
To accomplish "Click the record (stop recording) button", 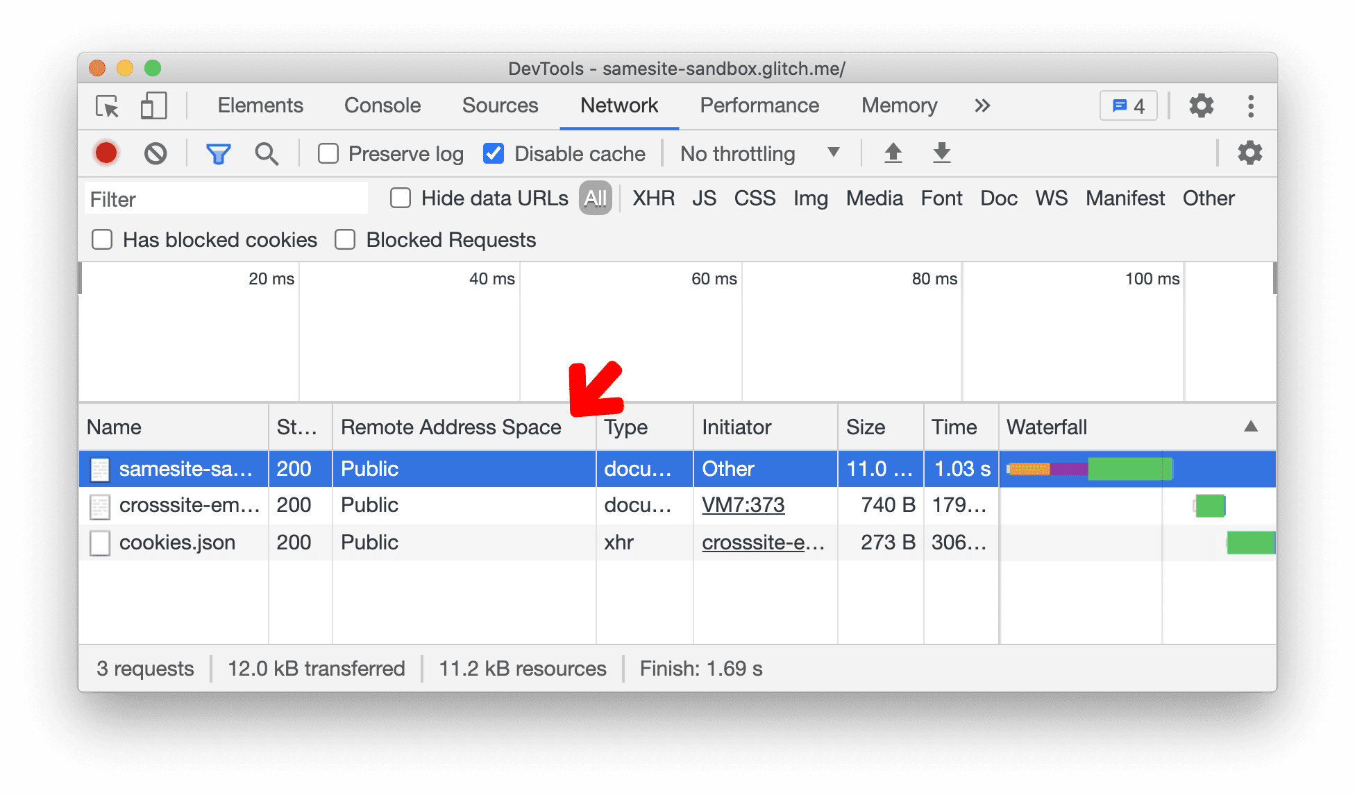I will click(107, 153).
